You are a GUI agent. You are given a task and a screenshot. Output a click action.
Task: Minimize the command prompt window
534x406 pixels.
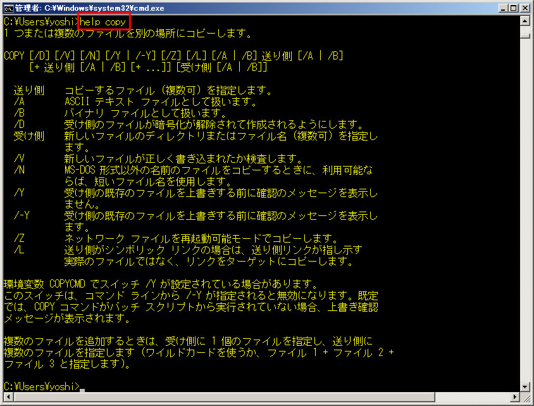coord(504,8)
